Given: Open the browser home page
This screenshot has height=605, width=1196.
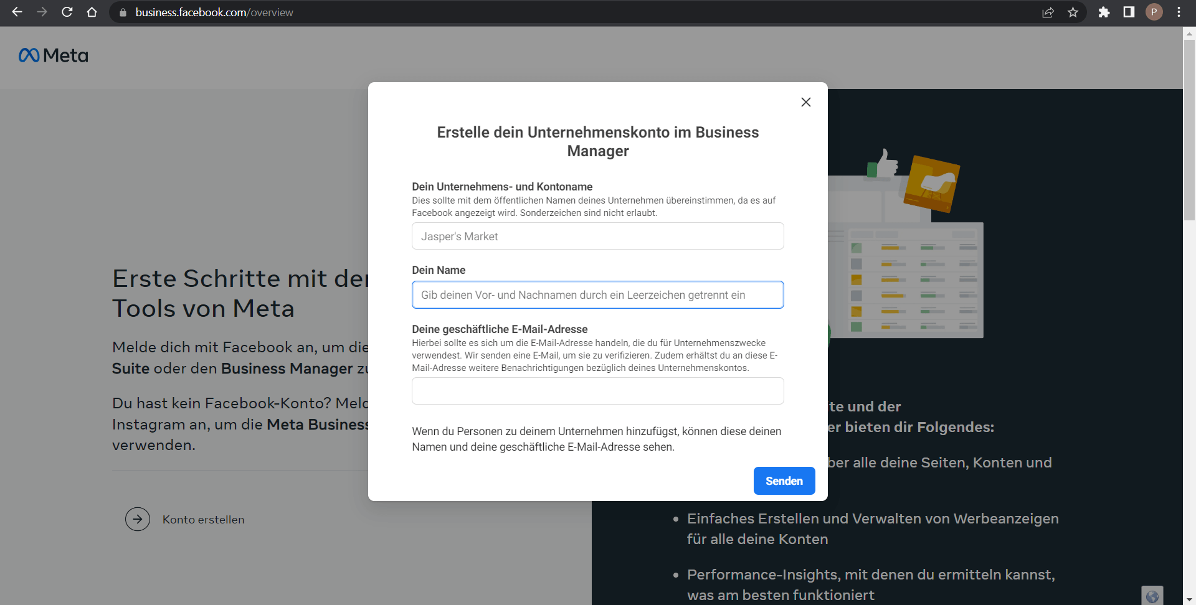Looking at the screenshot, I should [x=92, y=12].
